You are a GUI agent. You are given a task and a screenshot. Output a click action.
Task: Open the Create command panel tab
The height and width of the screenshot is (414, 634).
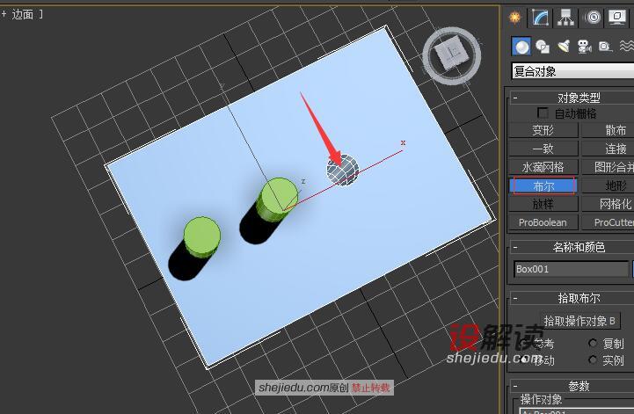(x=514, y=18)
